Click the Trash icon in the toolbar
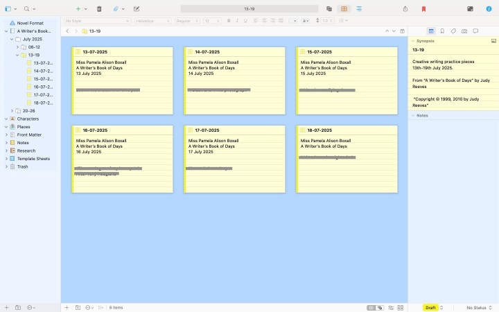This screenshot has height=312, width=499. click(99, 9)
